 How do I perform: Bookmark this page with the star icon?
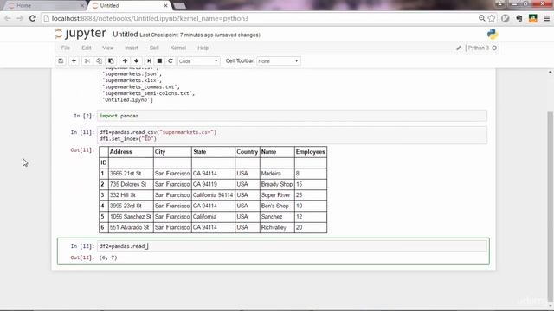pos(492,18)
